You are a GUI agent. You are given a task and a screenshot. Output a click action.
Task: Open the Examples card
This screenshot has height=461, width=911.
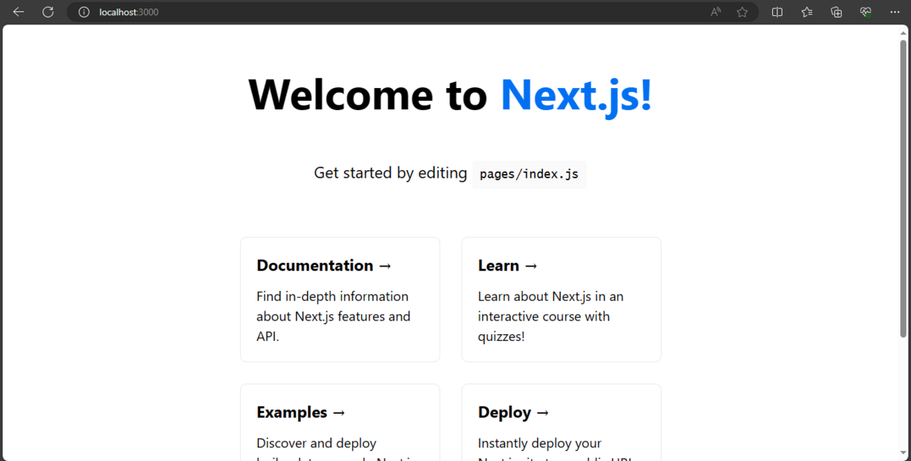pyautogui.click(x=340, y=422)
